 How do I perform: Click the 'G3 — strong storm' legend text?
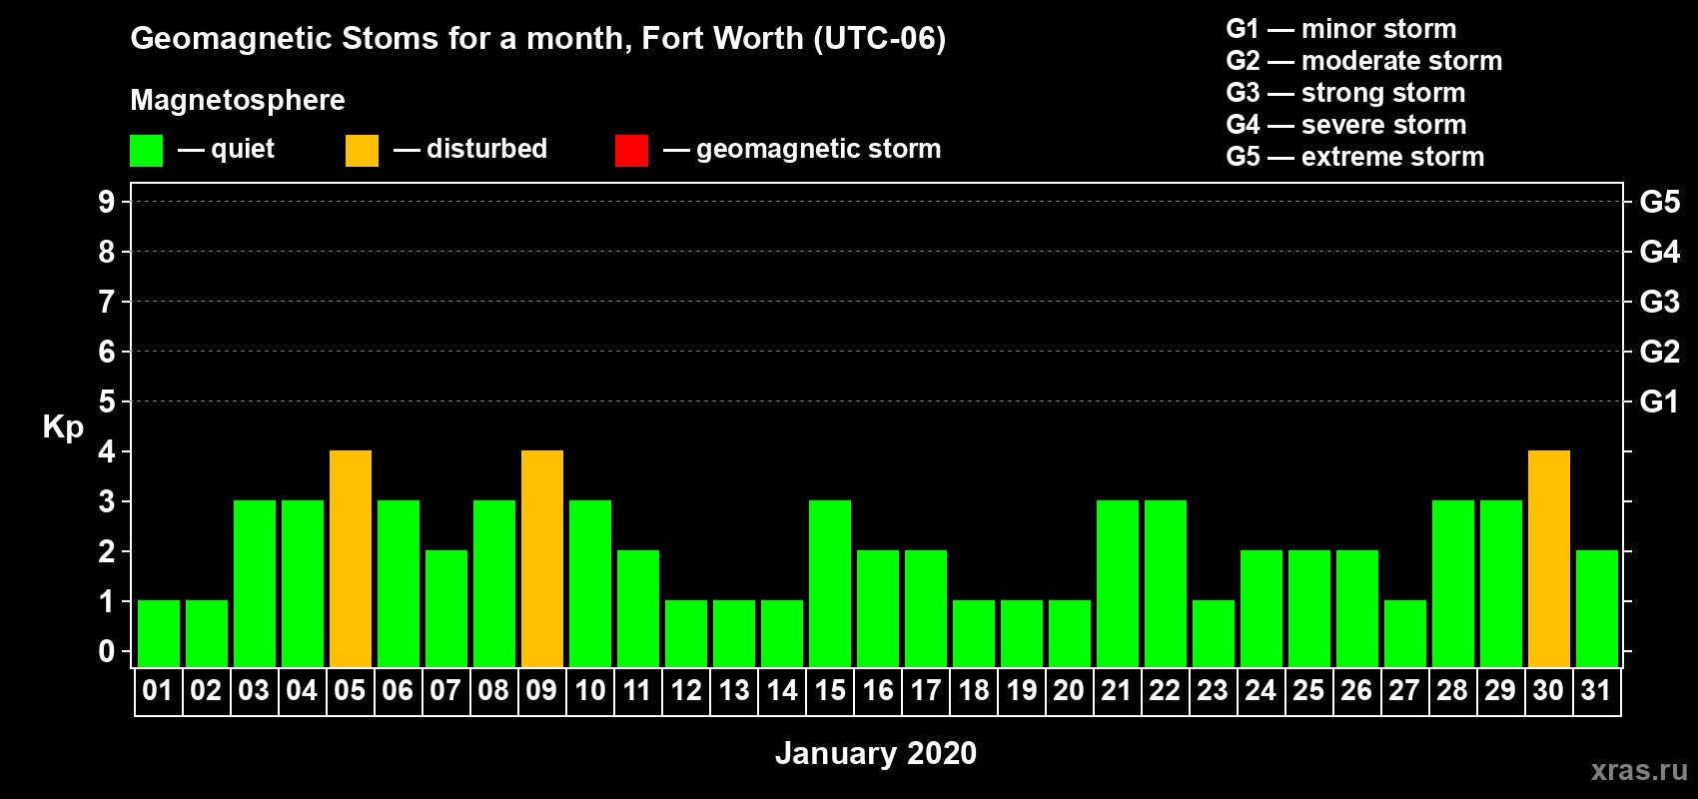[1345, 93]
